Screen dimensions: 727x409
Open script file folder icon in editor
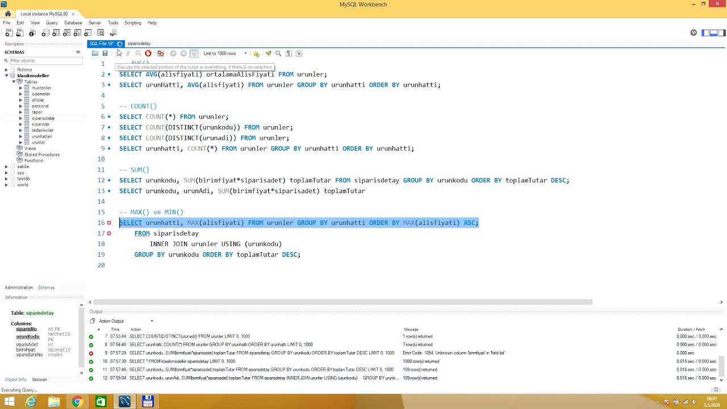95,53
